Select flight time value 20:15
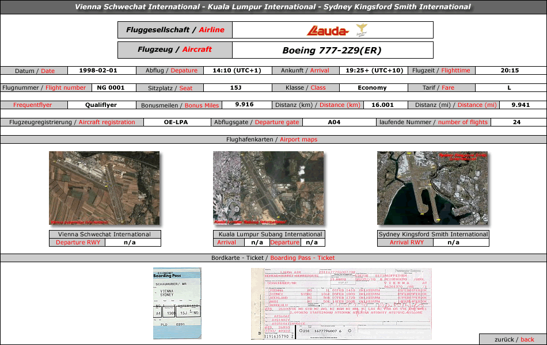 tap(510, 70)
